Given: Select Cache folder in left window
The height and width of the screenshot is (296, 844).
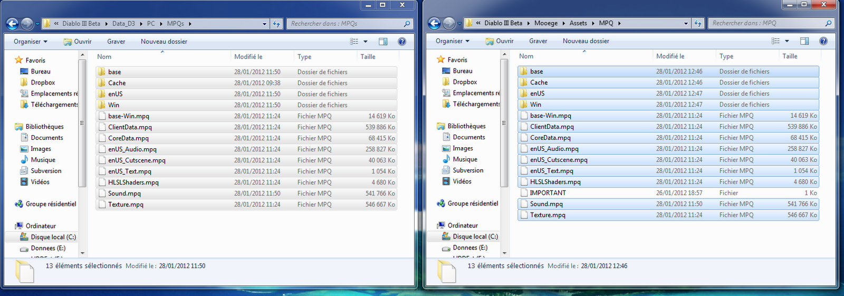Looking at the screenshot, I should 246,83.
